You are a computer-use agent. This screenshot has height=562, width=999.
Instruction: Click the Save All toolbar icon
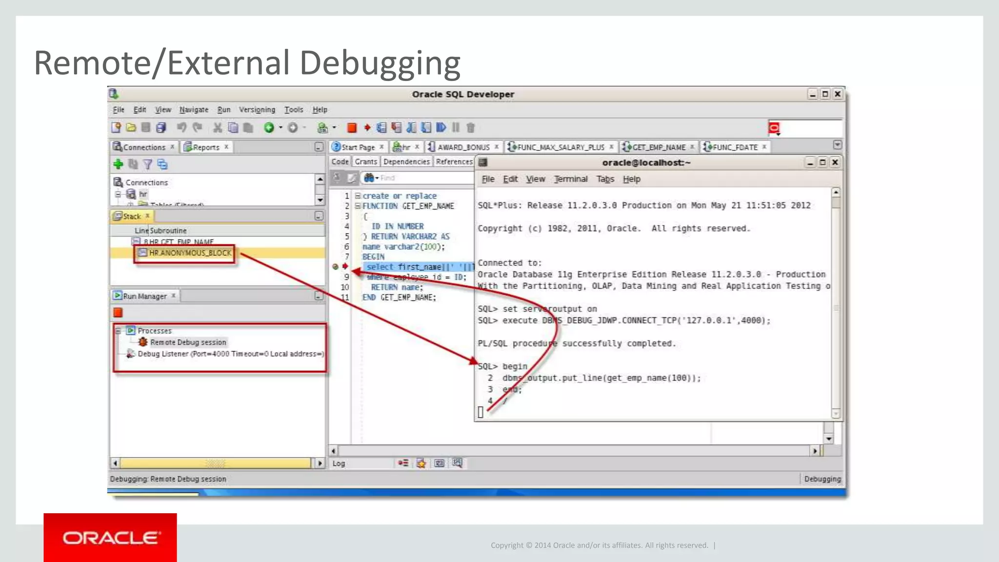(161, 128)
